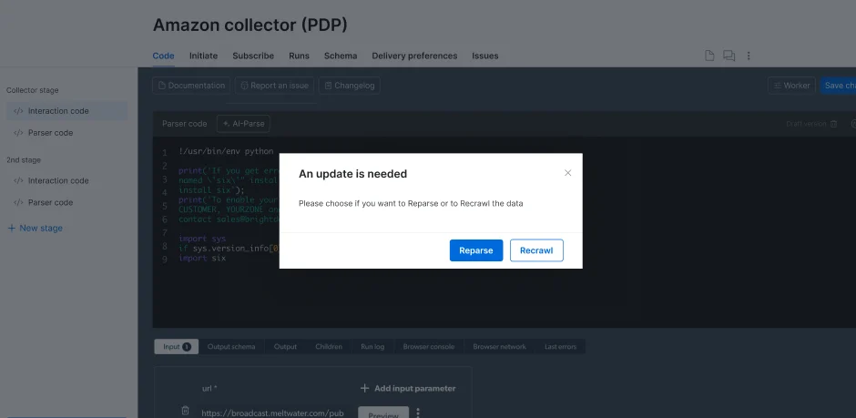Choose Recrawl in the update dialog
The image size is (856, 418).
click(536, 250)
